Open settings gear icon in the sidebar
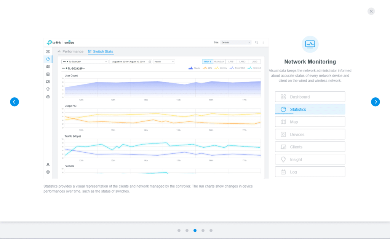390x239 pixels. tap(48, 172)
